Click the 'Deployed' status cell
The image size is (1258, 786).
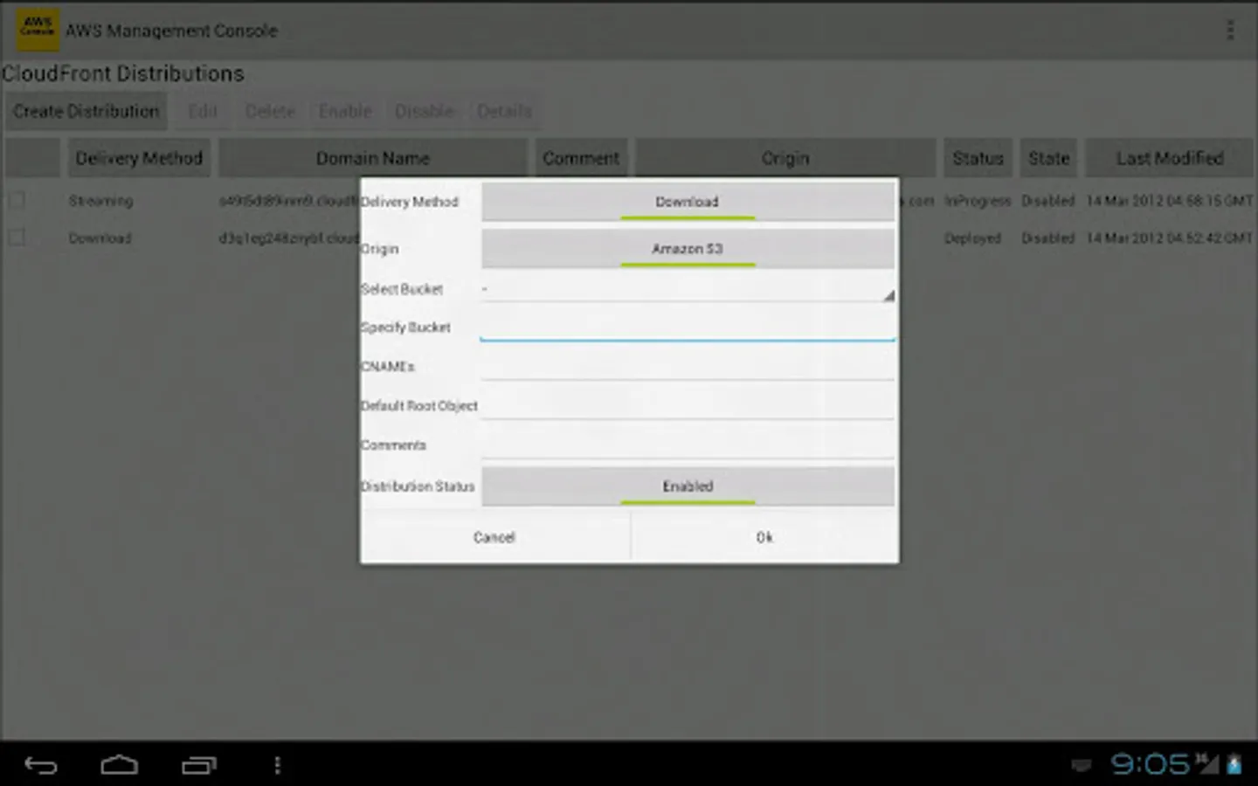point(972,238)
